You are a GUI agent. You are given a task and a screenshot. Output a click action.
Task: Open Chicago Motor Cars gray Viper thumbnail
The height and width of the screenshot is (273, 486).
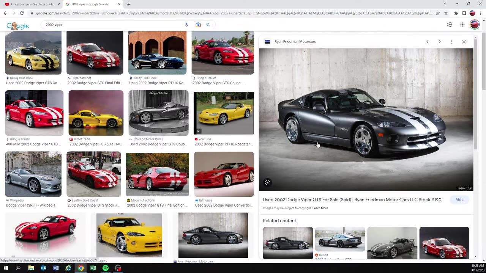tap(158, 113)
